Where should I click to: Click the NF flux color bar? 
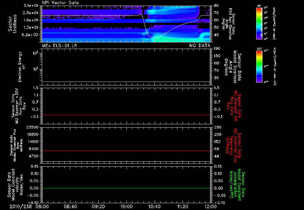(259, 23)
